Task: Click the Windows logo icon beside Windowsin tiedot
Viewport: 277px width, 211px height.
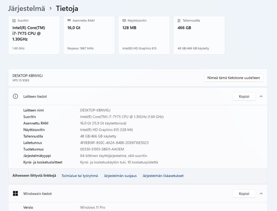Action: click(15, 193)
